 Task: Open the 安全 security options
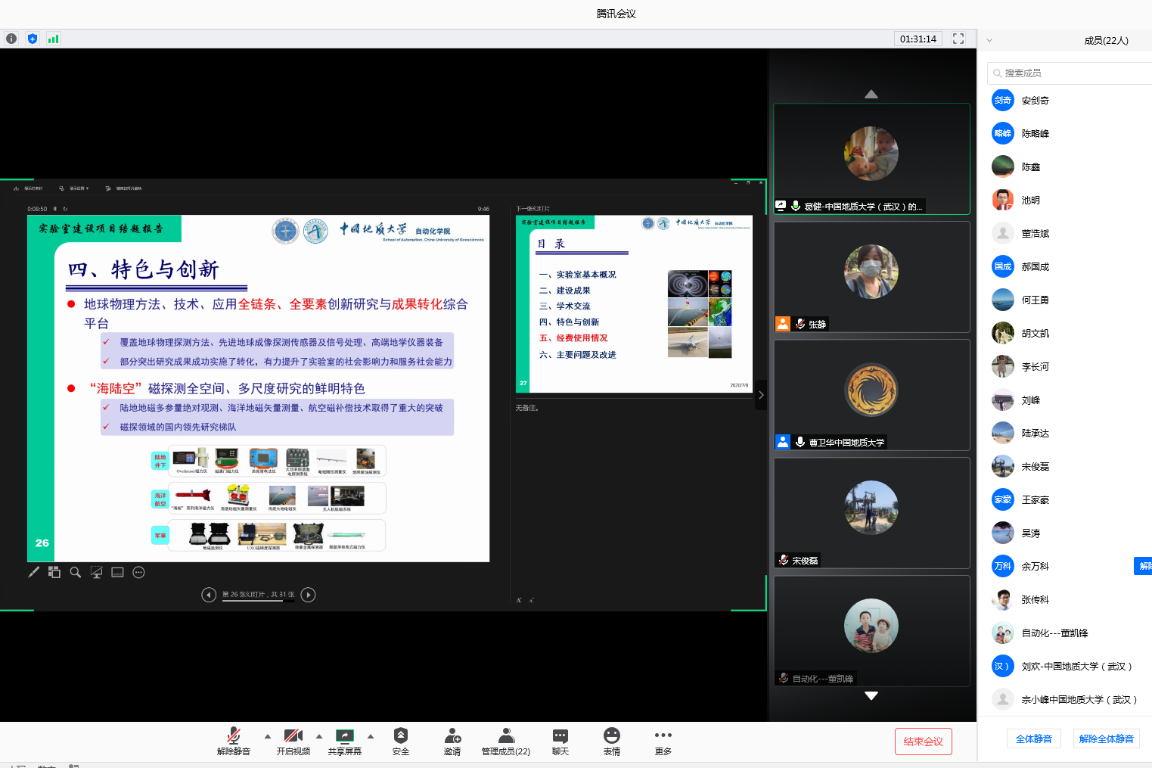tap(401, 741)
